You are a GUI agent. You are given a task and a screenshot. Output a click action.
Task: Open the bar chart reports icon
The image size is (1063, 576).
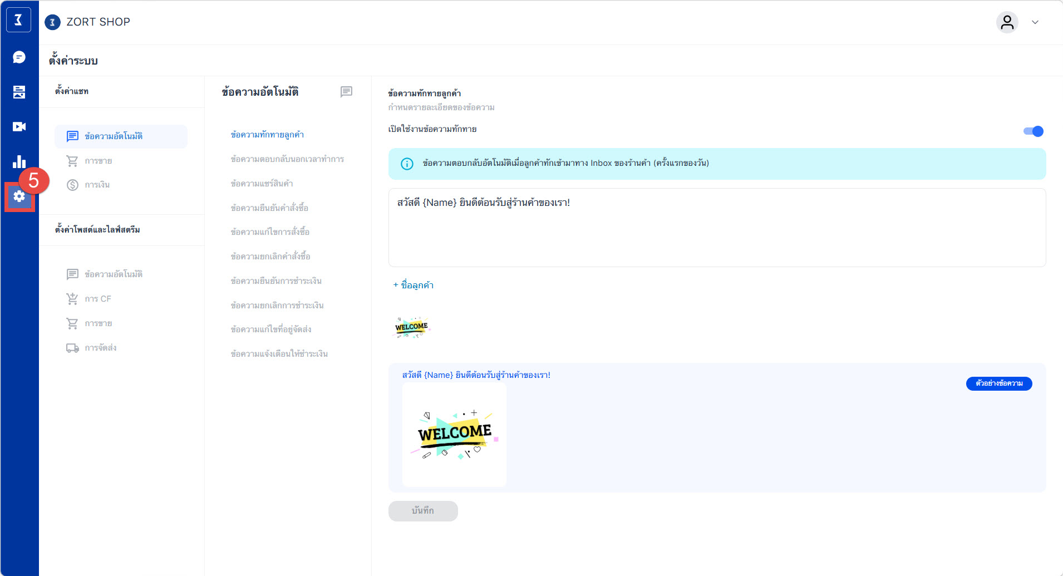click(x=19, y=162)
